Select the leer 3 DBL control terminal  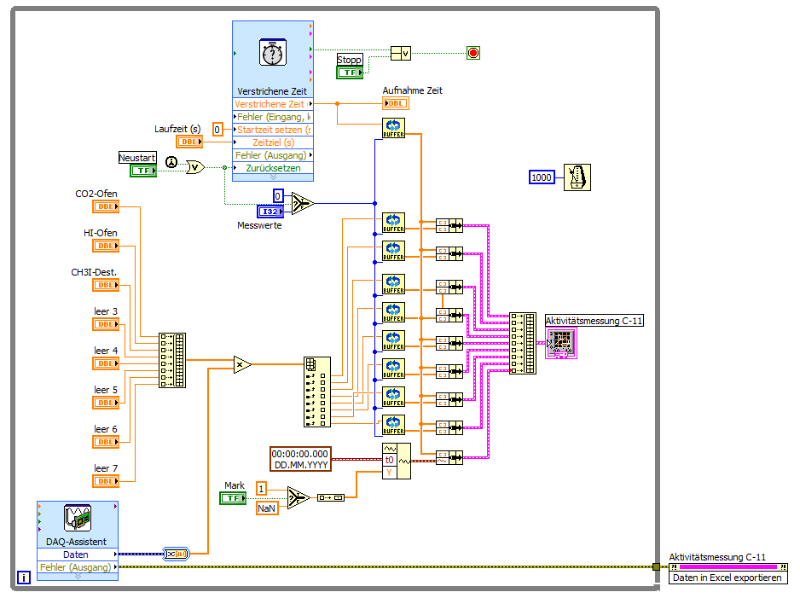106,324
